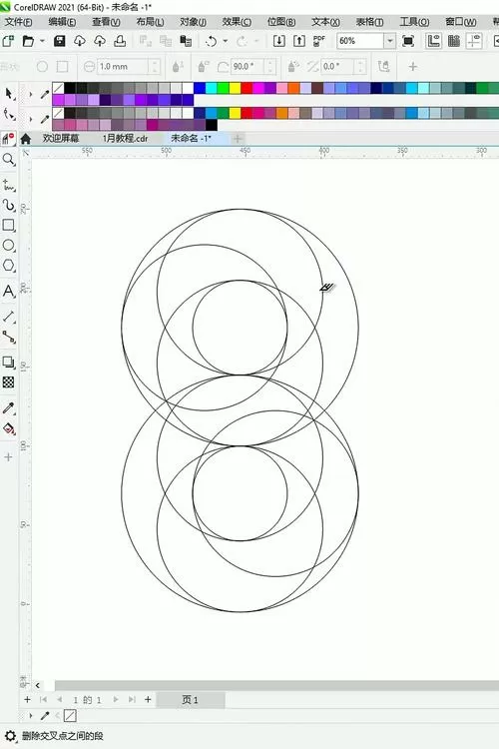Select the Polygon tool

(x=9, y=265)
